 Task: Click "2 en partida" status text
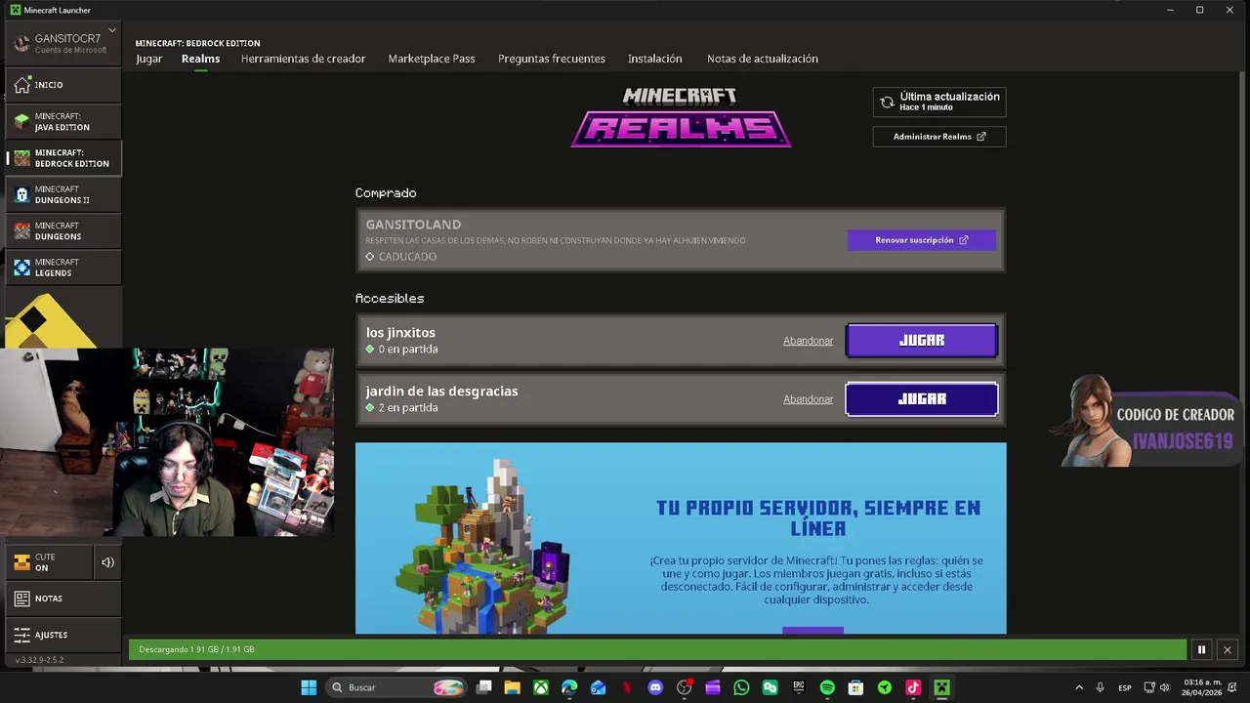click(x=408, y=408)
